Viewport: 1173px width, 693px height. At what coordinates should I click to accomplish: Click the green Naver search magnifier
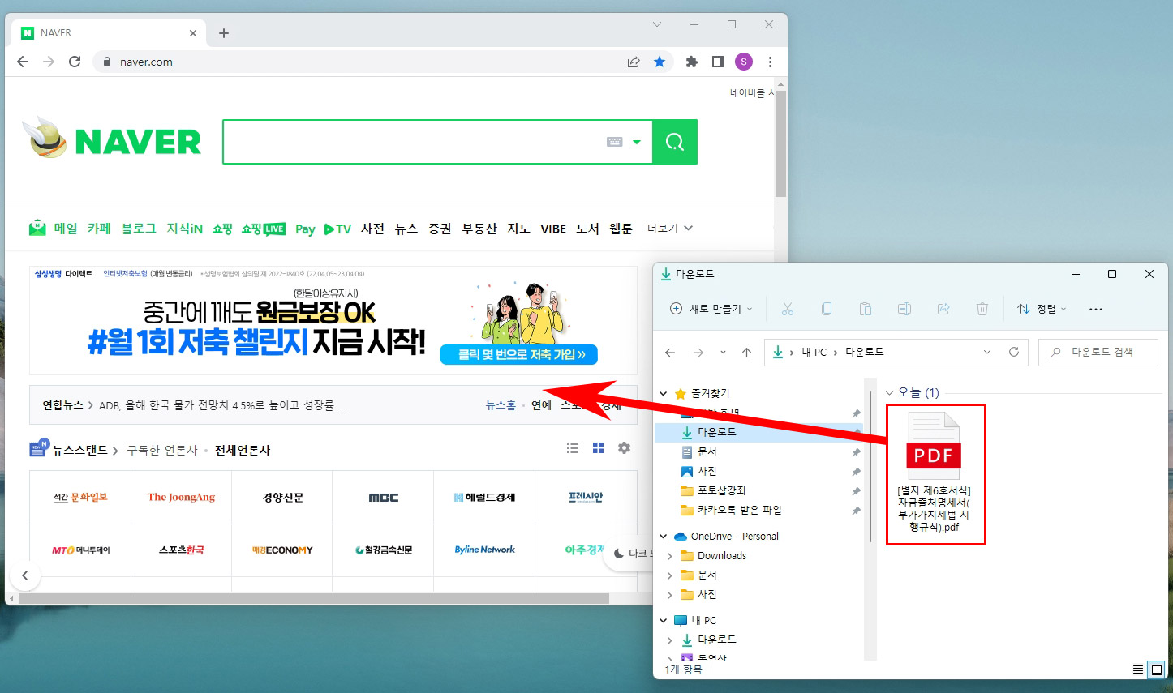coord(674,141)
